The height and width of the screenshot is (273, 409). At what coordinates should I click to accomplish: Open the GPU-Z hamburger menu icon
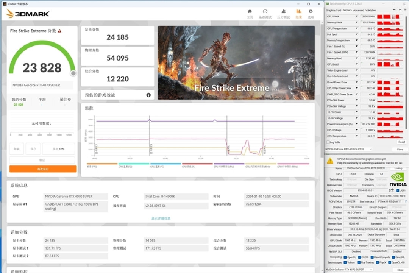click(x=405, y=9)
